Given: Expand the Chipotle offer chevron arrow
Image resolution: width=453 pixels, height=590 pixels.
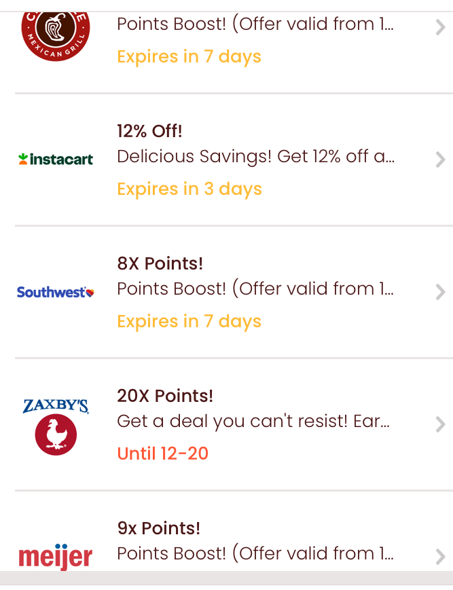Looking at the screenshot, I should (x=440, y=27).
